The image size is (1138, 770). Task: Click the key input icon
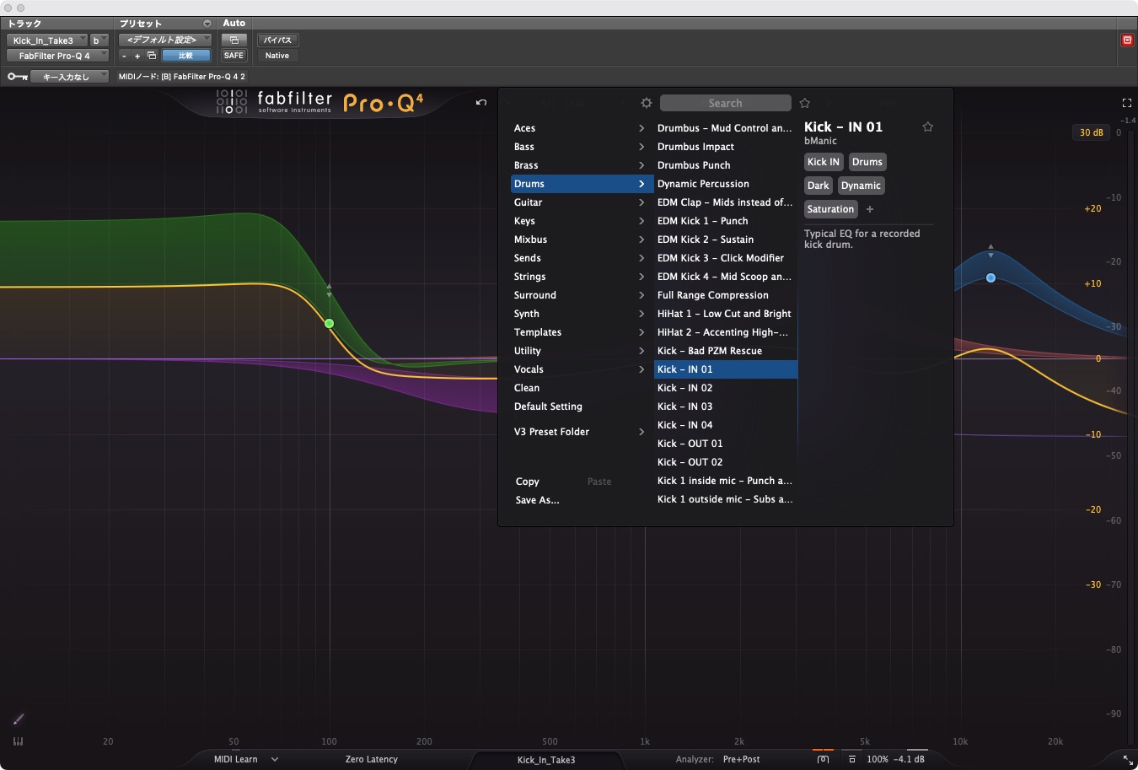pos(17,77)
